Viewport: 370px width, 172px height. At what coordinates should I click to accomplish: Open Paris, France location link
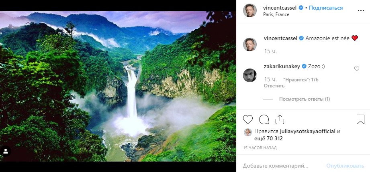point(277,14)
